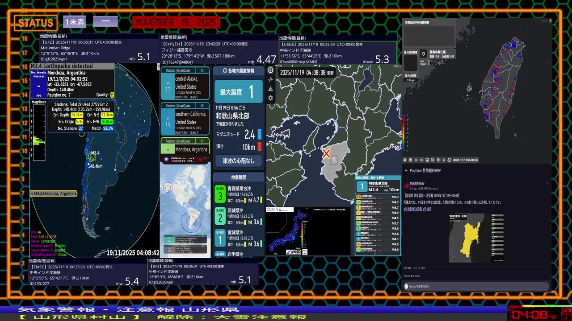Click the 最大震度 1 banner
This screenshot has width=572, height=321.
coord(238,92)
